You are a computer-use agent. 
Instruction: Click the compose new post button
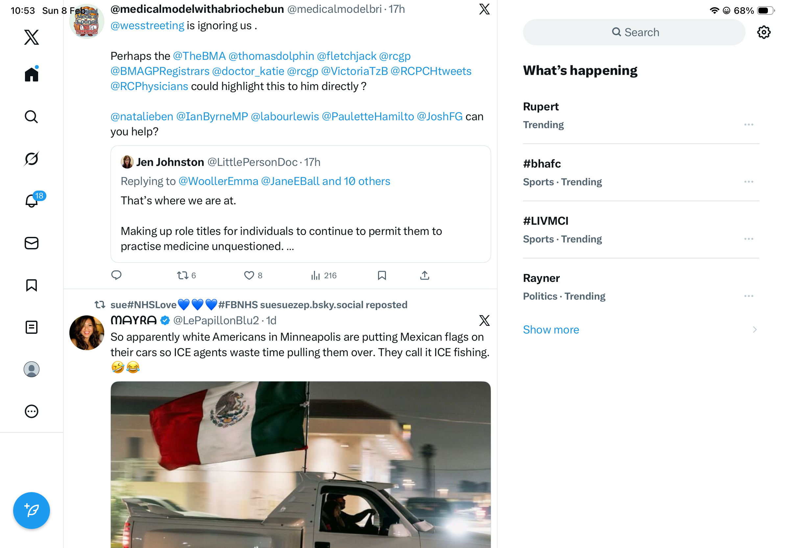coord(32,511)
